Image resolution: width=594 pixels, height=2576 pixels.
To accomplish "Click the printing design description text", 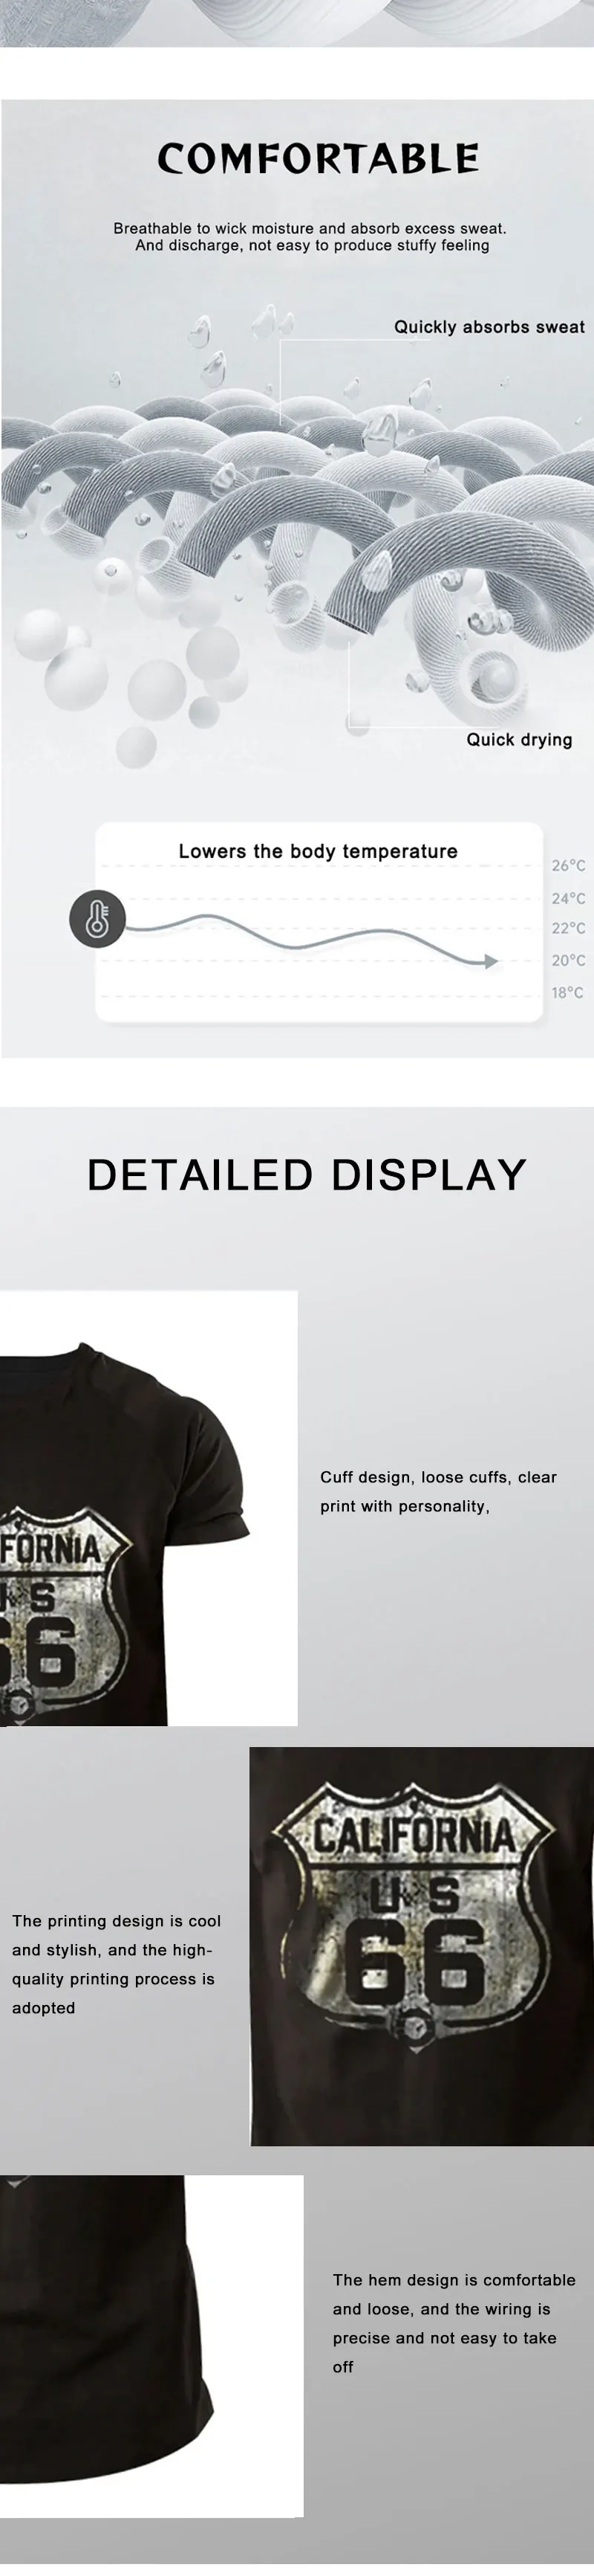I will [x=117, y=1964].
